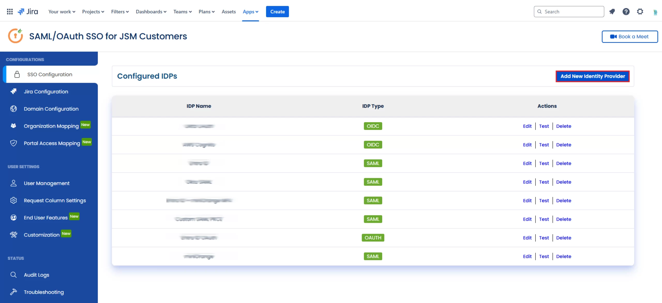
Task: Click the Request Column Settings gear icon
Action: coord(13,200)
